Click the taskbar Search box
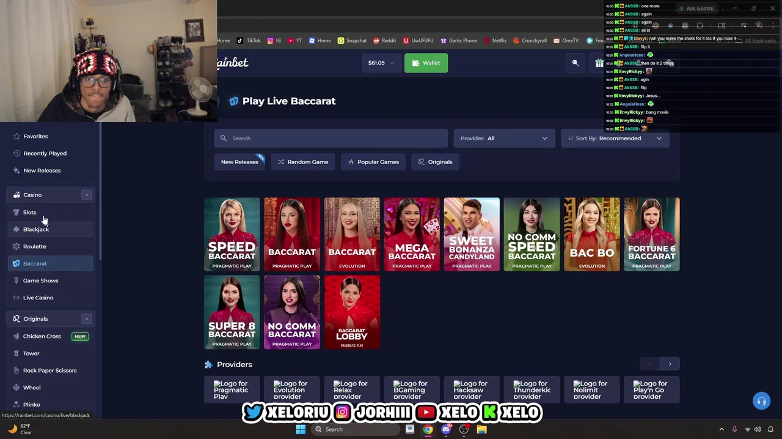 (x=356, y=429)
